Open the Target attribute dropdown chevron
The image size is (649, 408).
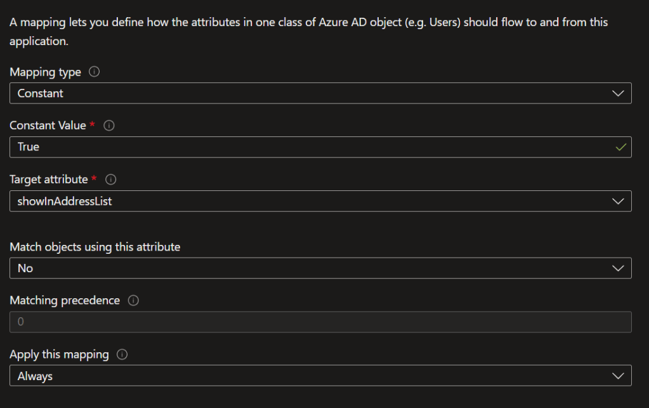618,201
